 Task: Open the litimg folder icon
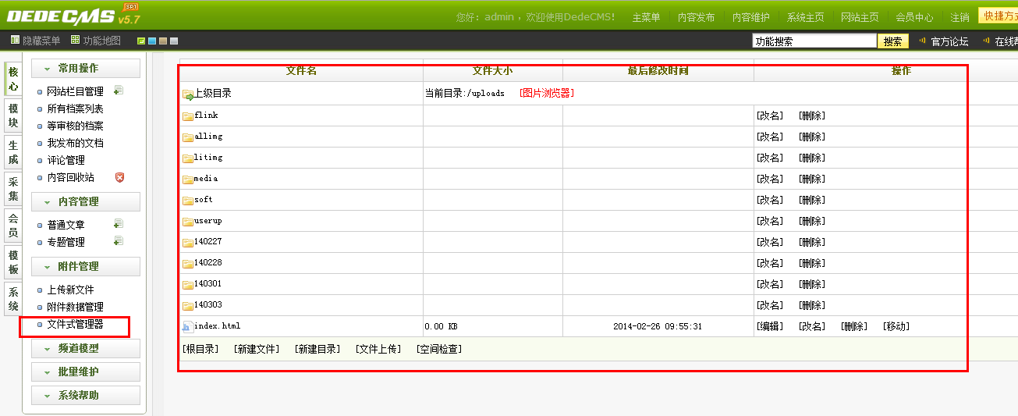pos(188,158)
